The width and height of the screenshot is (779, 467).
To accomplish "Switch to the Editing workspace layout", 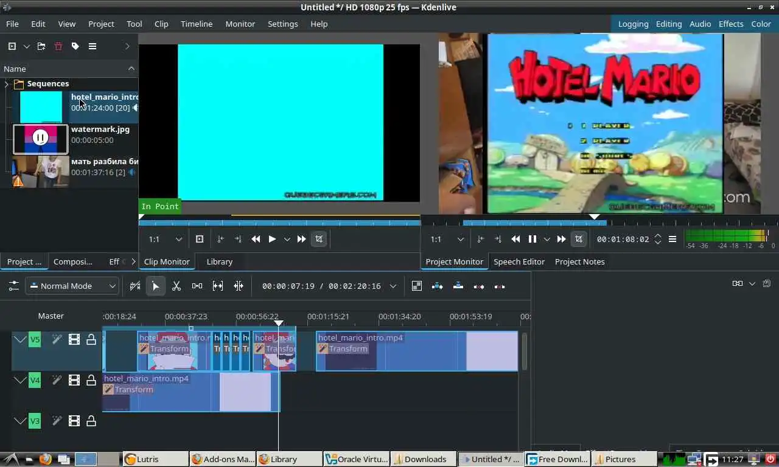I will point(669,24).
